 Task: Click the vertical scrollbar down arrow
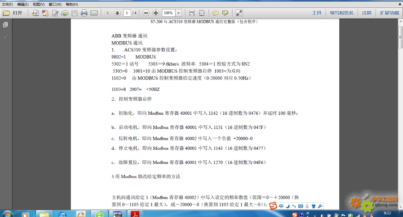pyautogui.click(x=400, y=207)
